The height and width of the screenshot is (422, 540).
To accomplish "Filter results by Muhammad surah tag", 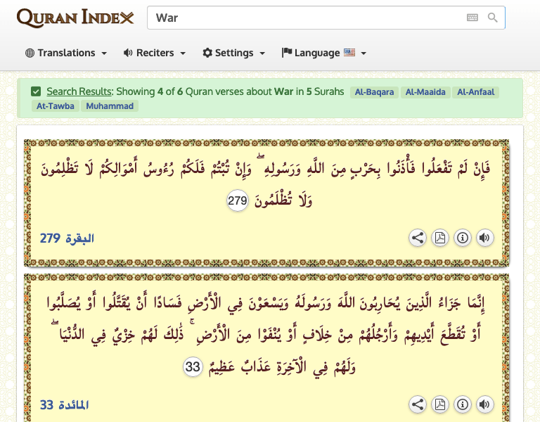I will click(x=110, y=105).
